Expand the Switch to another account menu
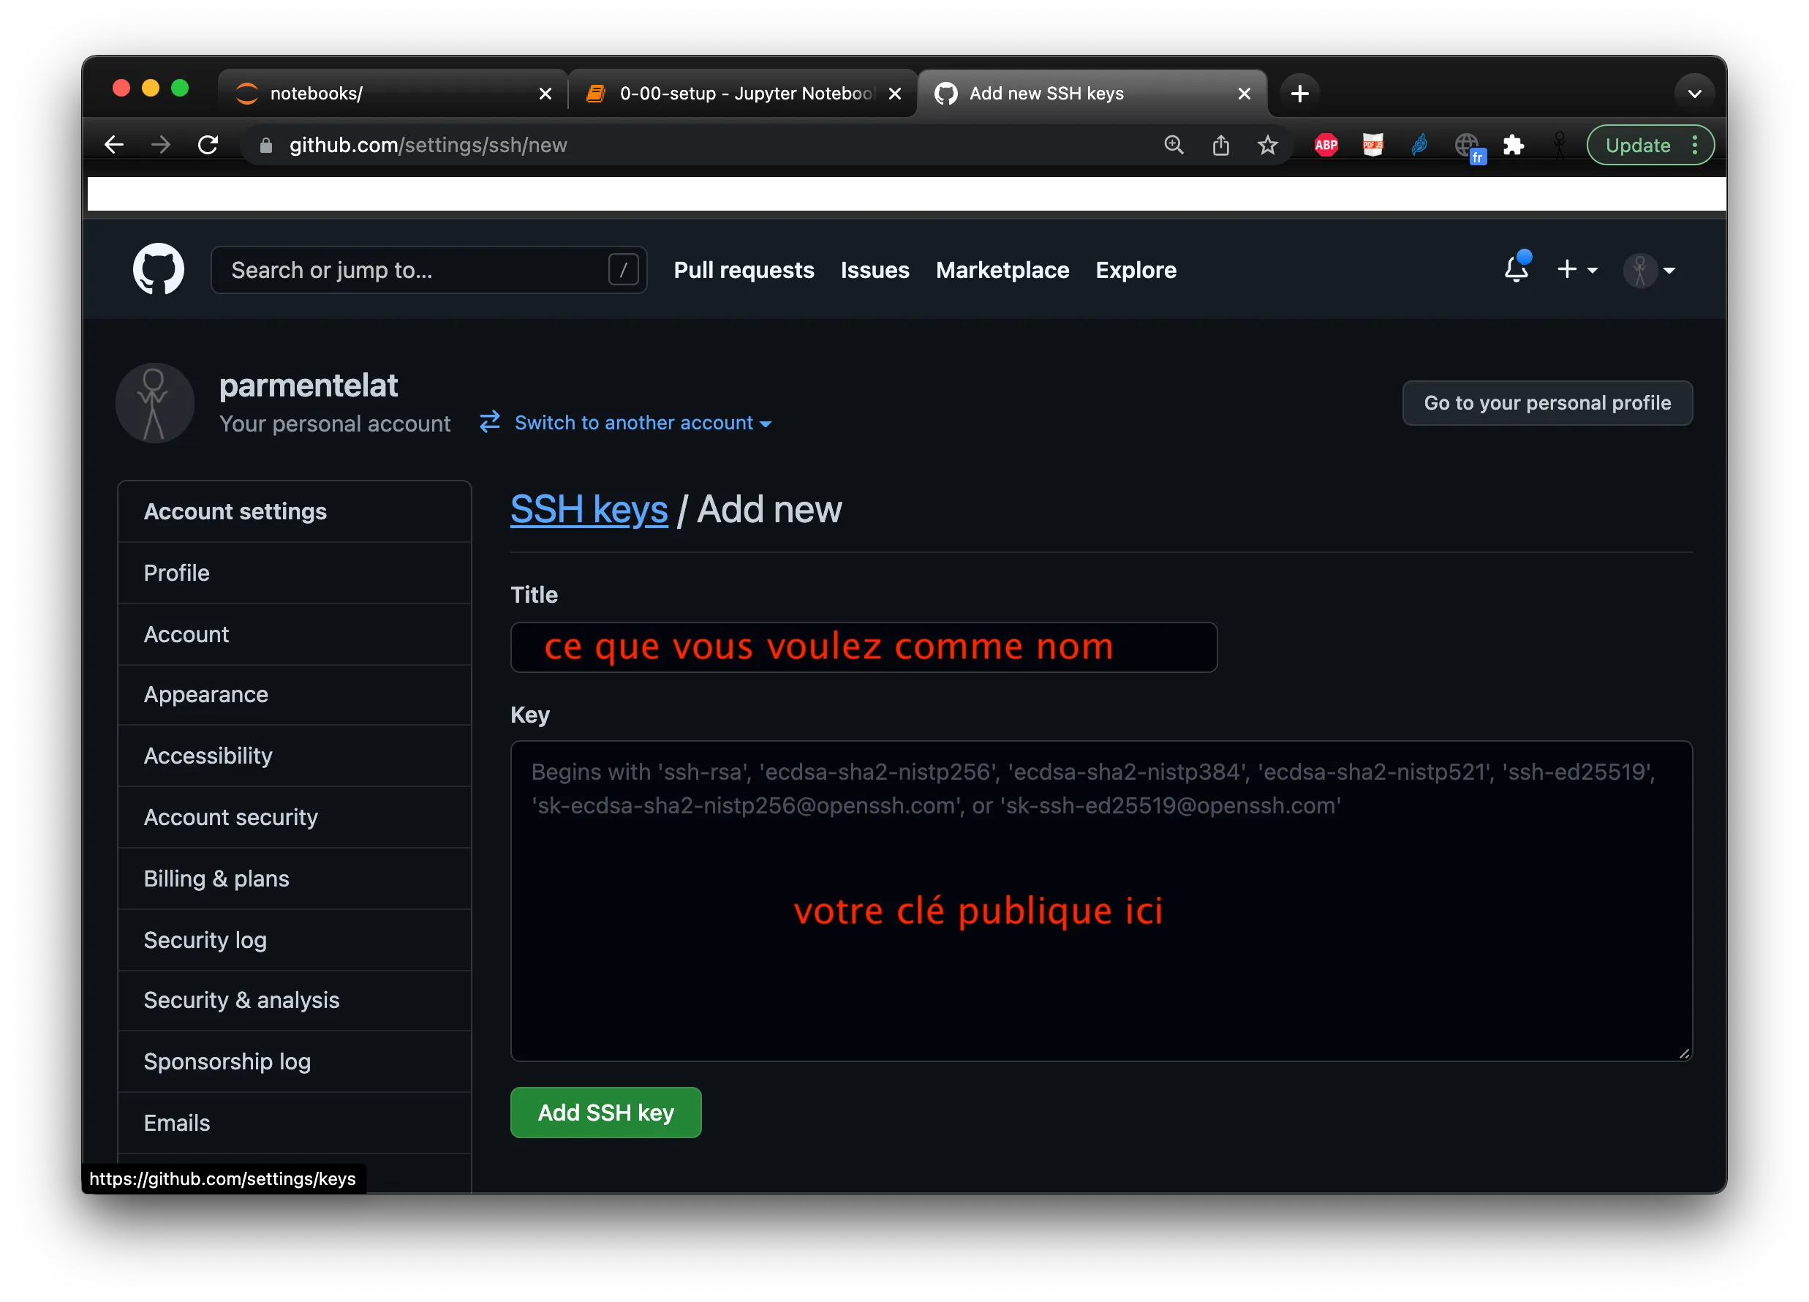1809x1302 pixels. pyautogui.click(x=634, y=423)
